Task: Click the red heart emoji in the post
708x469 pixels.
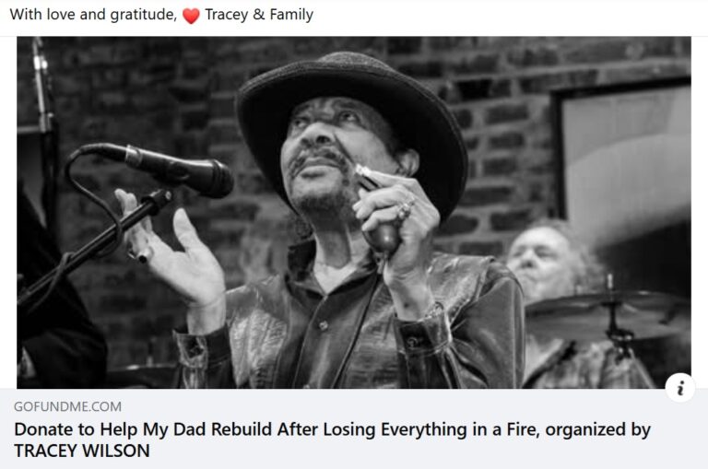Action: (x=191, y=15)
